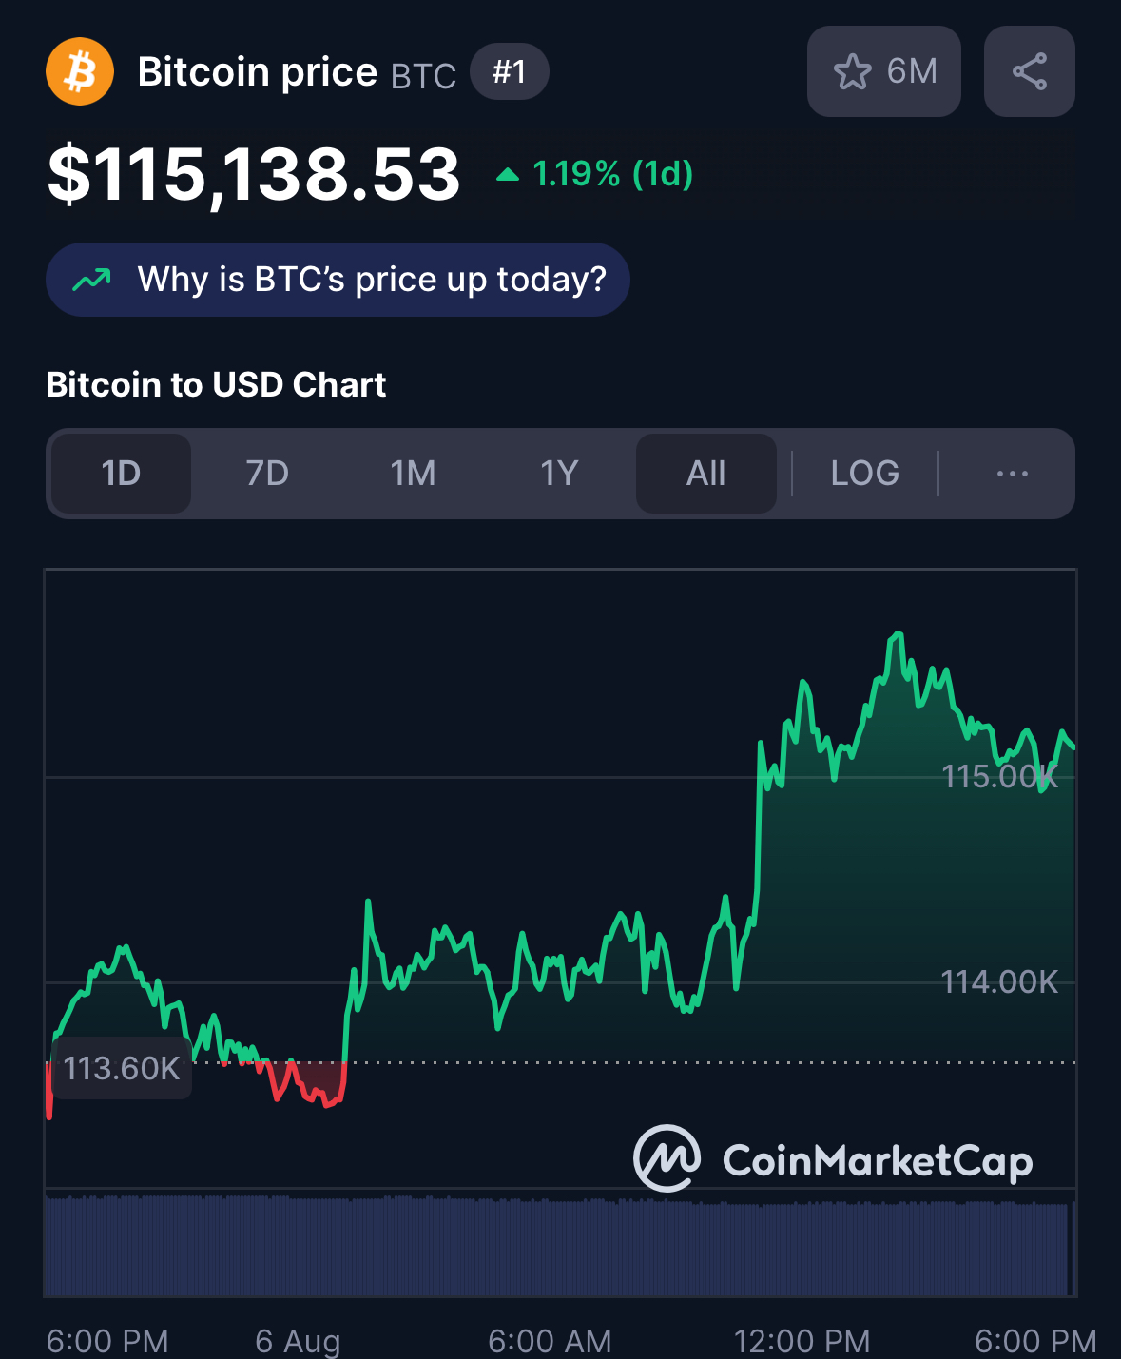Tap the 113.60K opening price label
The image size is (1121, 1359).
122,1068
